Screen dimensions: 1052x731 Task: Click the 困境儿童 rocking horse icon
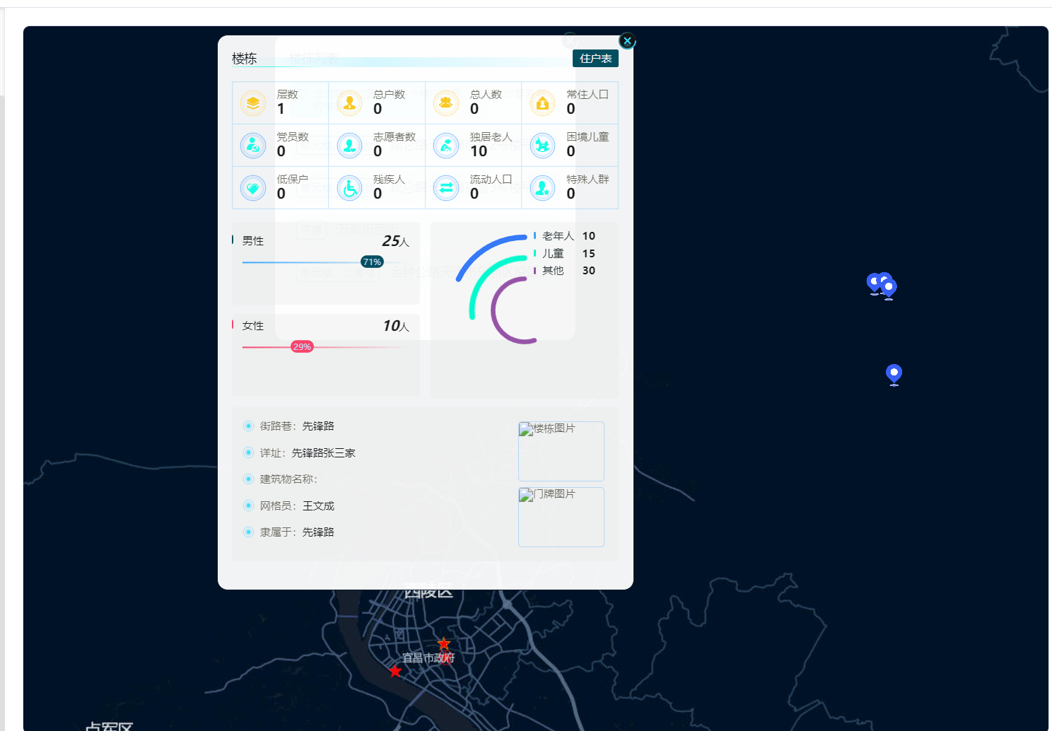542,146
